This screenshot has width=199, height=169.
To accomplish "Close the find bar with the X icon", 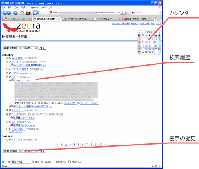I will click(x=3, y=162).
